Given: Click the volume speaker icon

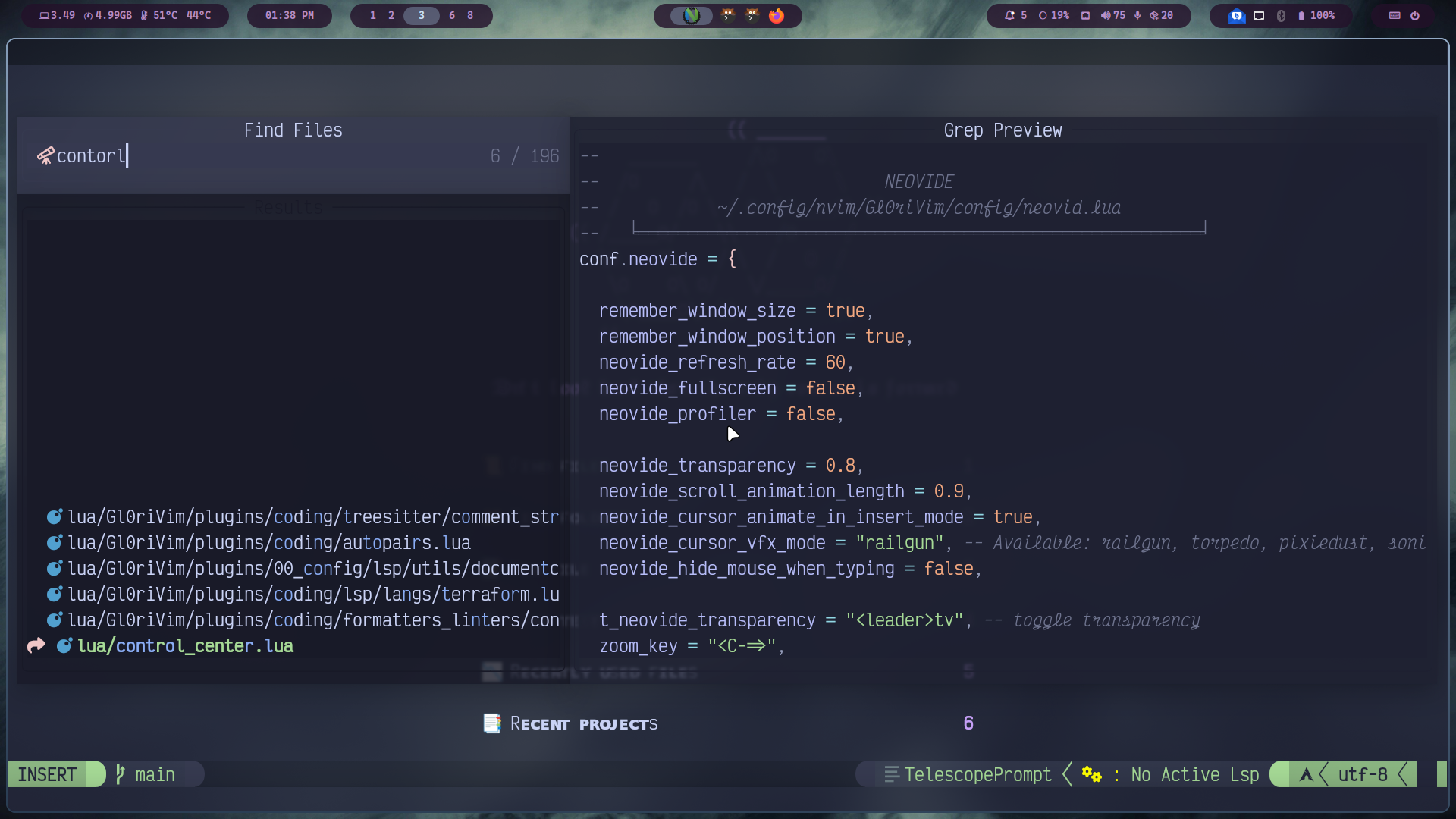Looking at the screenshot, I should (x=1105, y=15).
